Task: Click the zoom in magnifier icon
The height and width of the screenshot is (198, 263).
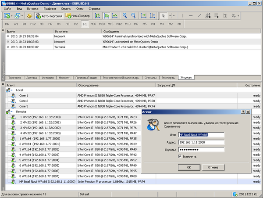Action: (x=124, y=16)
